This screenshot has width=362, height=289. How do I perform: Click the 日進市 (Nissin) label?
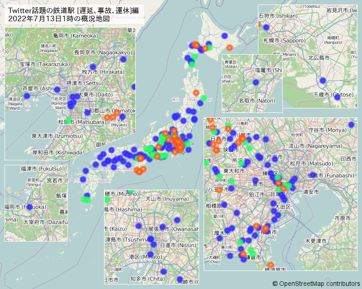[x=178, y=245]
